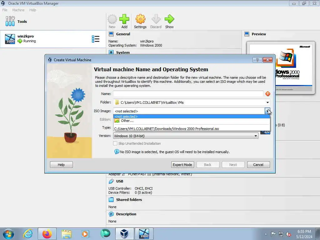This screenshot has width=320, height=240.
Task: Choose <not selected> in ISO list
Action: click(192, 117)
